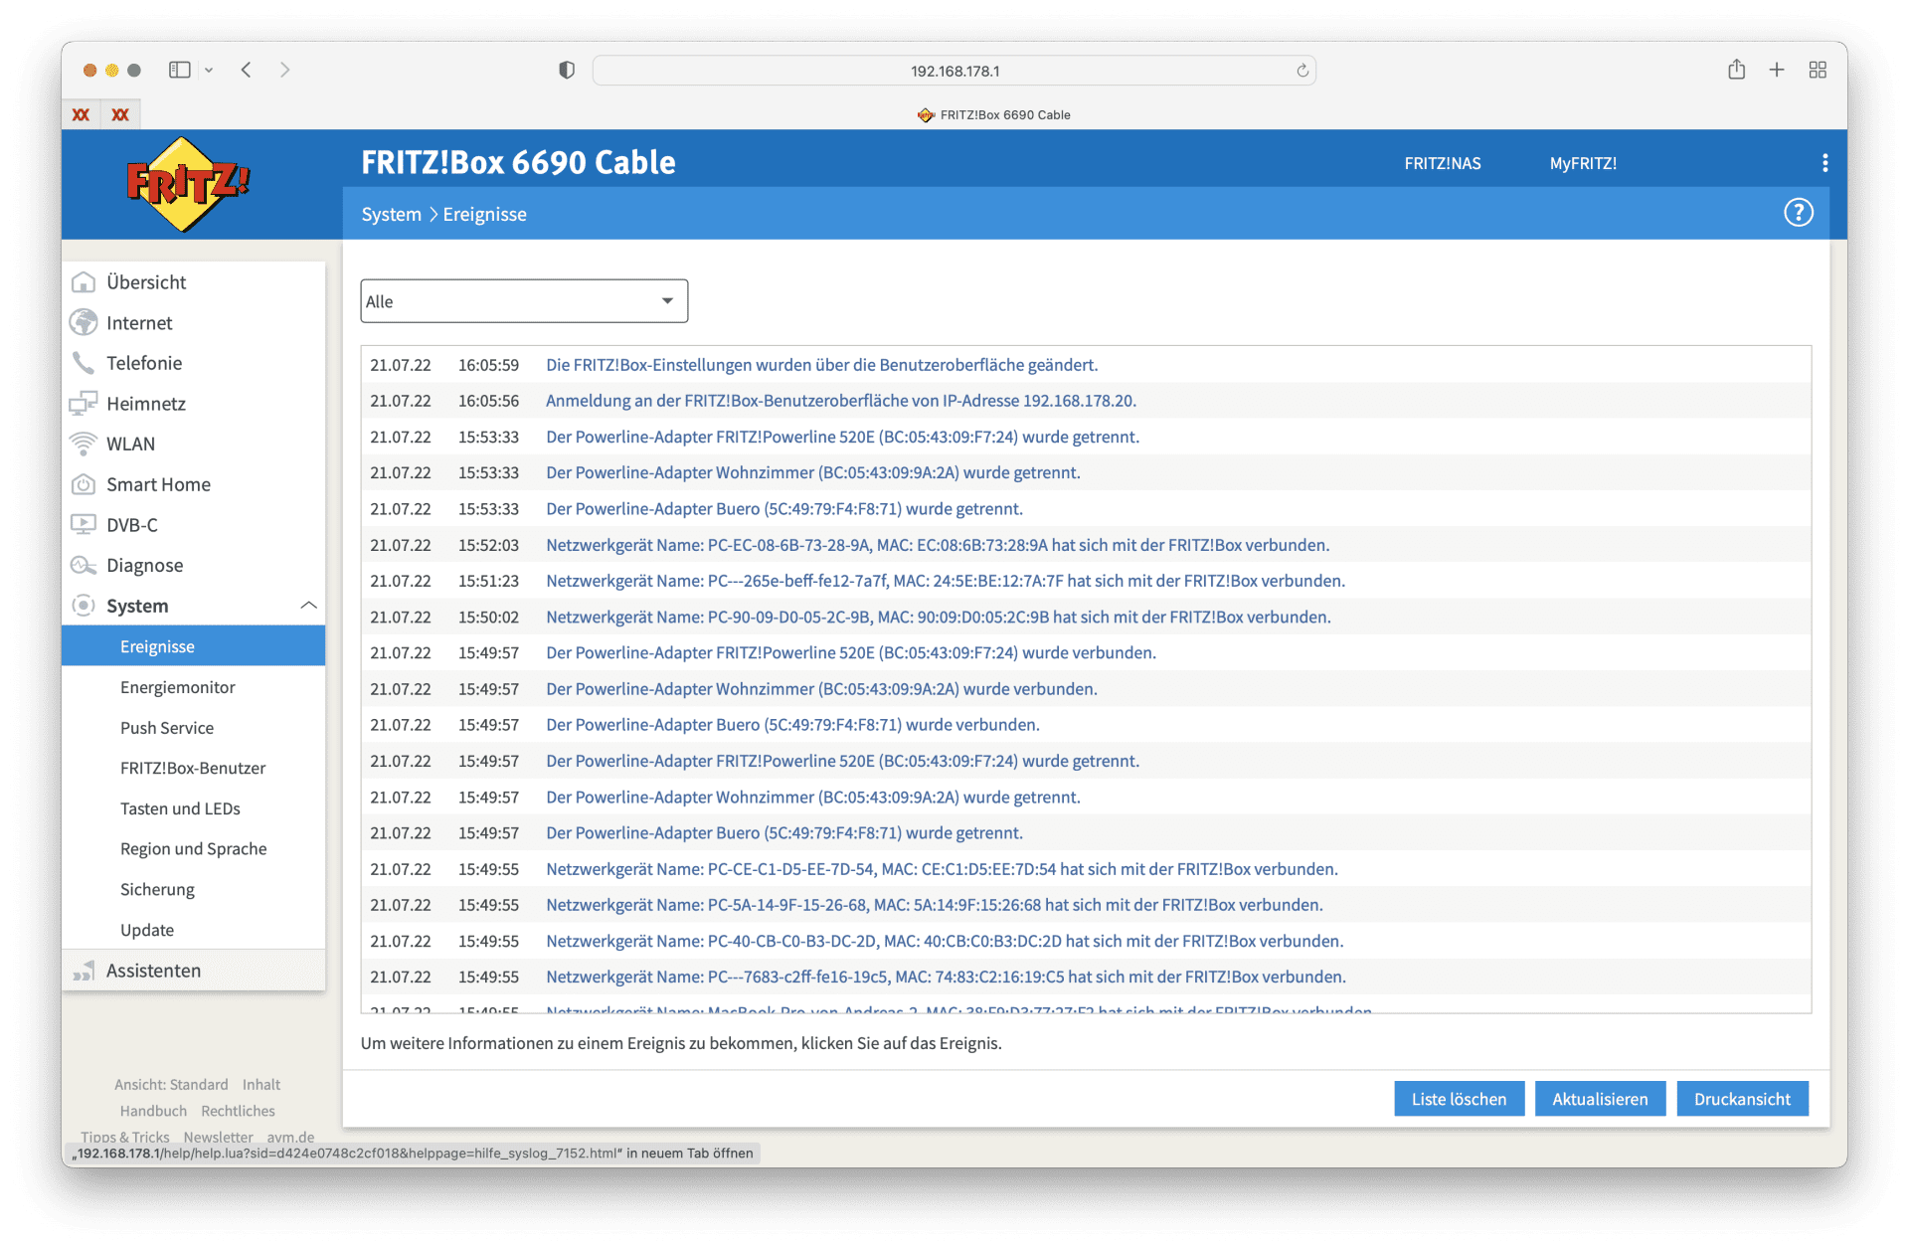Click the DVB-C television icon
Viewport: 1909px width, 1249px height.
84,525
